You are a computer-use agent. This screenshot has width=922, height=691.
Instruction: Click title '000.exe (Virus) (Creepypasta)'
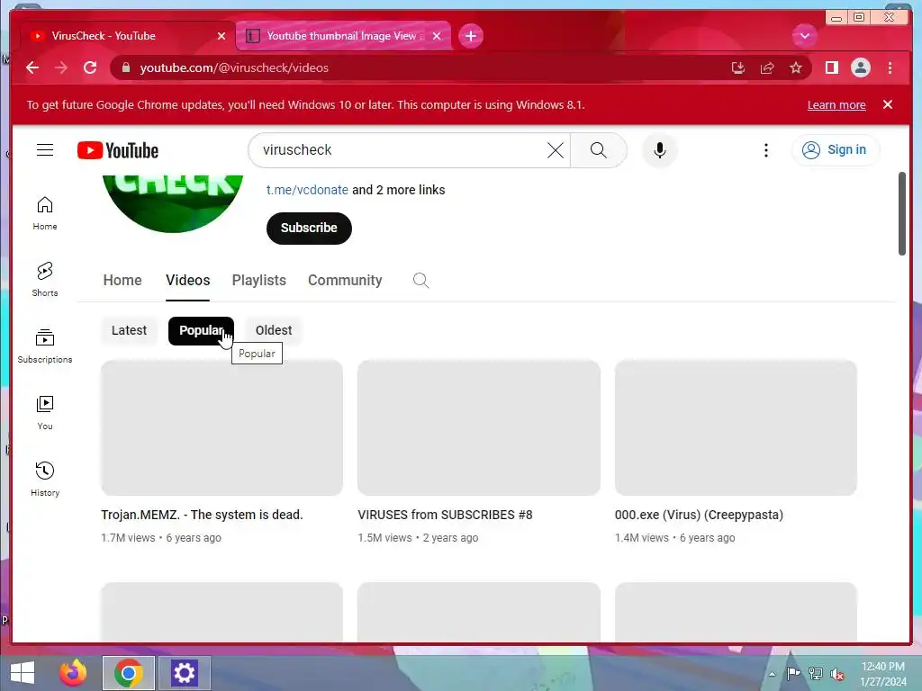click(x=699, y=515)
